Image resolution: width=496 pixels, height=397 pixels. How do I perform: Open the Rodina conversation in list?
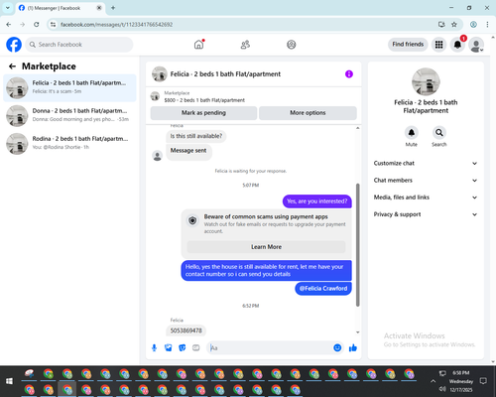tap(69, 144)
